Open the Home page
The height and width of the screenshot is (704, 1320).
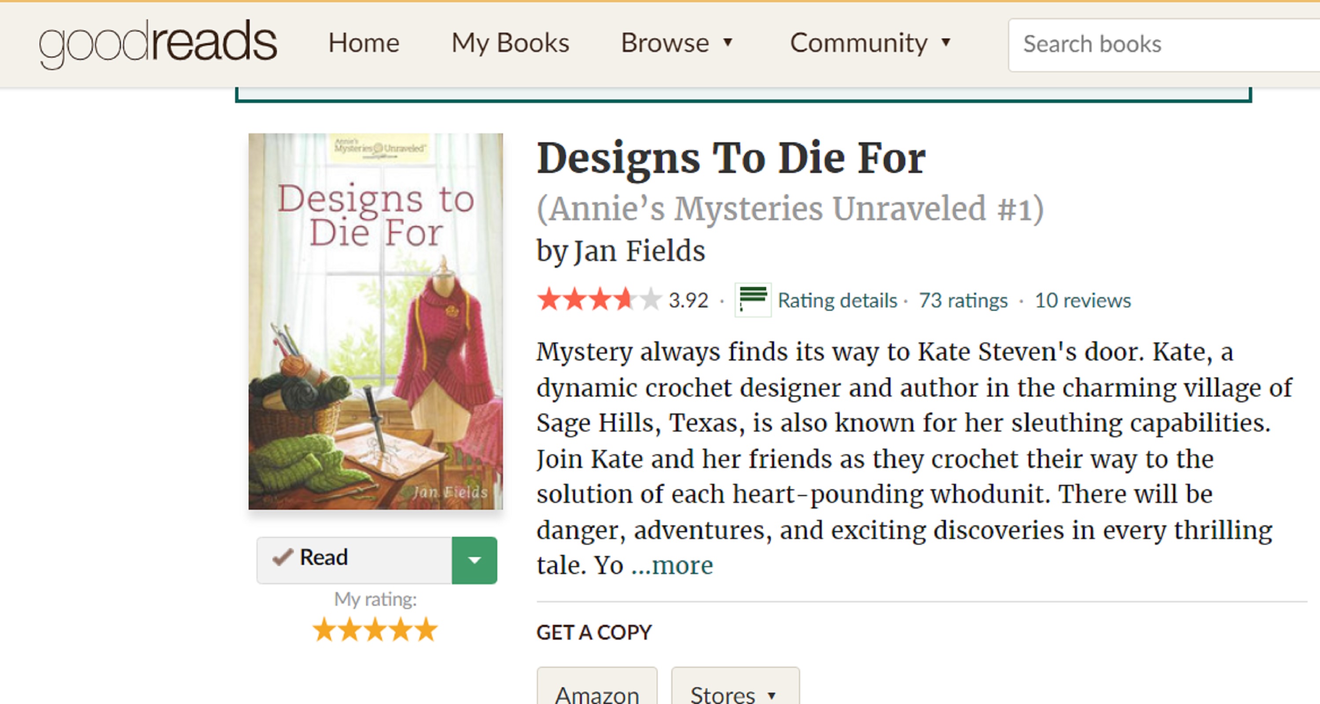pyautogui.click(x=364, y=43)
